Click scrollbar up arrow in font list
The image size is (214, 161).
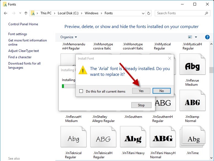click(211, 44)
